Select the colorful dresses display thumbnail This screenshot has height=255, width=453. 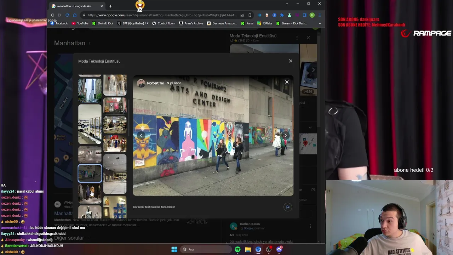click(115, 143)
